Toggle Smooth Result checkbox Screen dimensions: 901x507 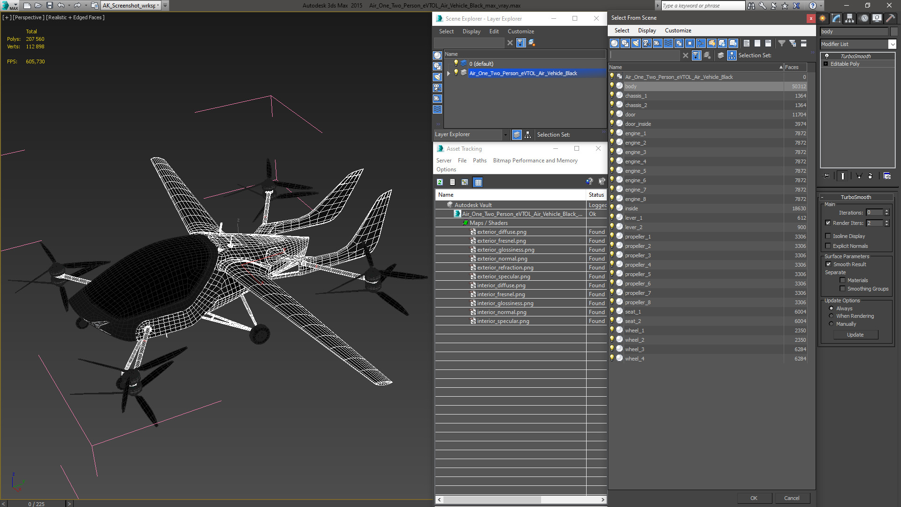click(828, 264)
